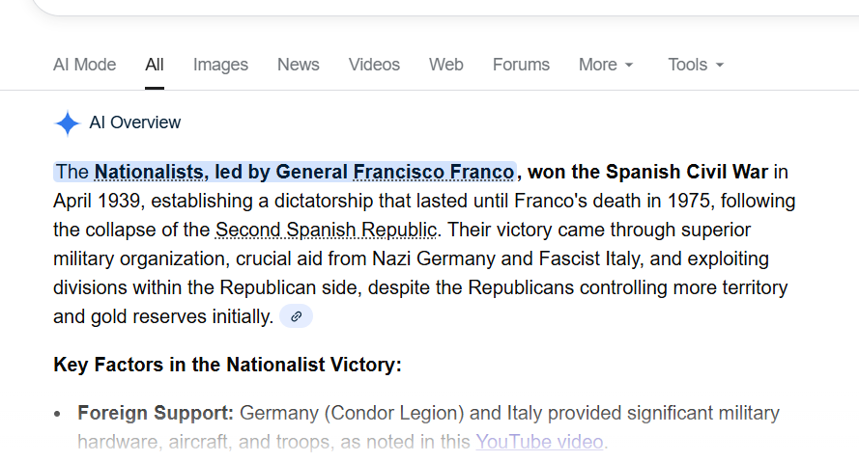Viewport: 859px width, 462px height.
Task: Select the All results tab
Action: 155,65
